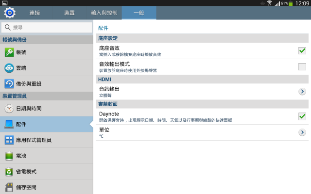Switch to the 輸入與控制 tab
The height and width of the screenshot is (194, 311).
104,13
